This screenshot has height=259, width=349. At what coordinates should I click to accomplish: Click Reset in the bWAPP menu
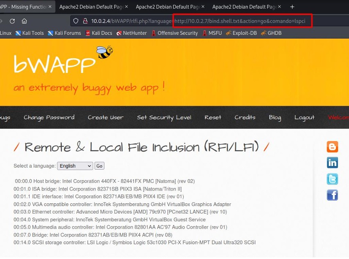(x=213, y=117)
